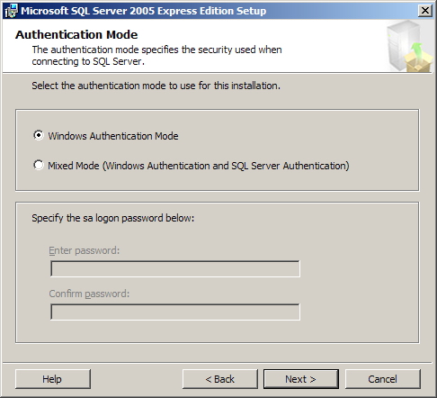This screenshot has width=437, height=398.
Task: Click the Windows Authentication Mode label text
Action: point(113,136)
